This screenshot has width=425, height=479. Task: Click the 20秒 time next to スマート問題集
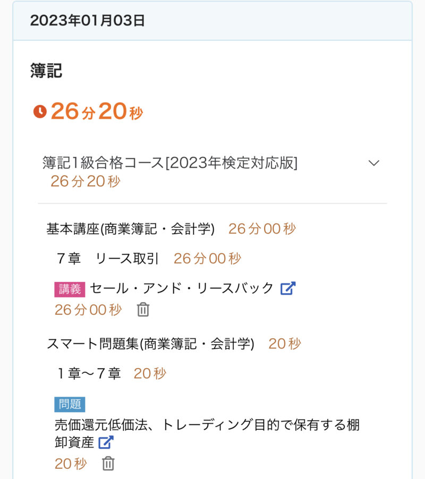point(284,344)
